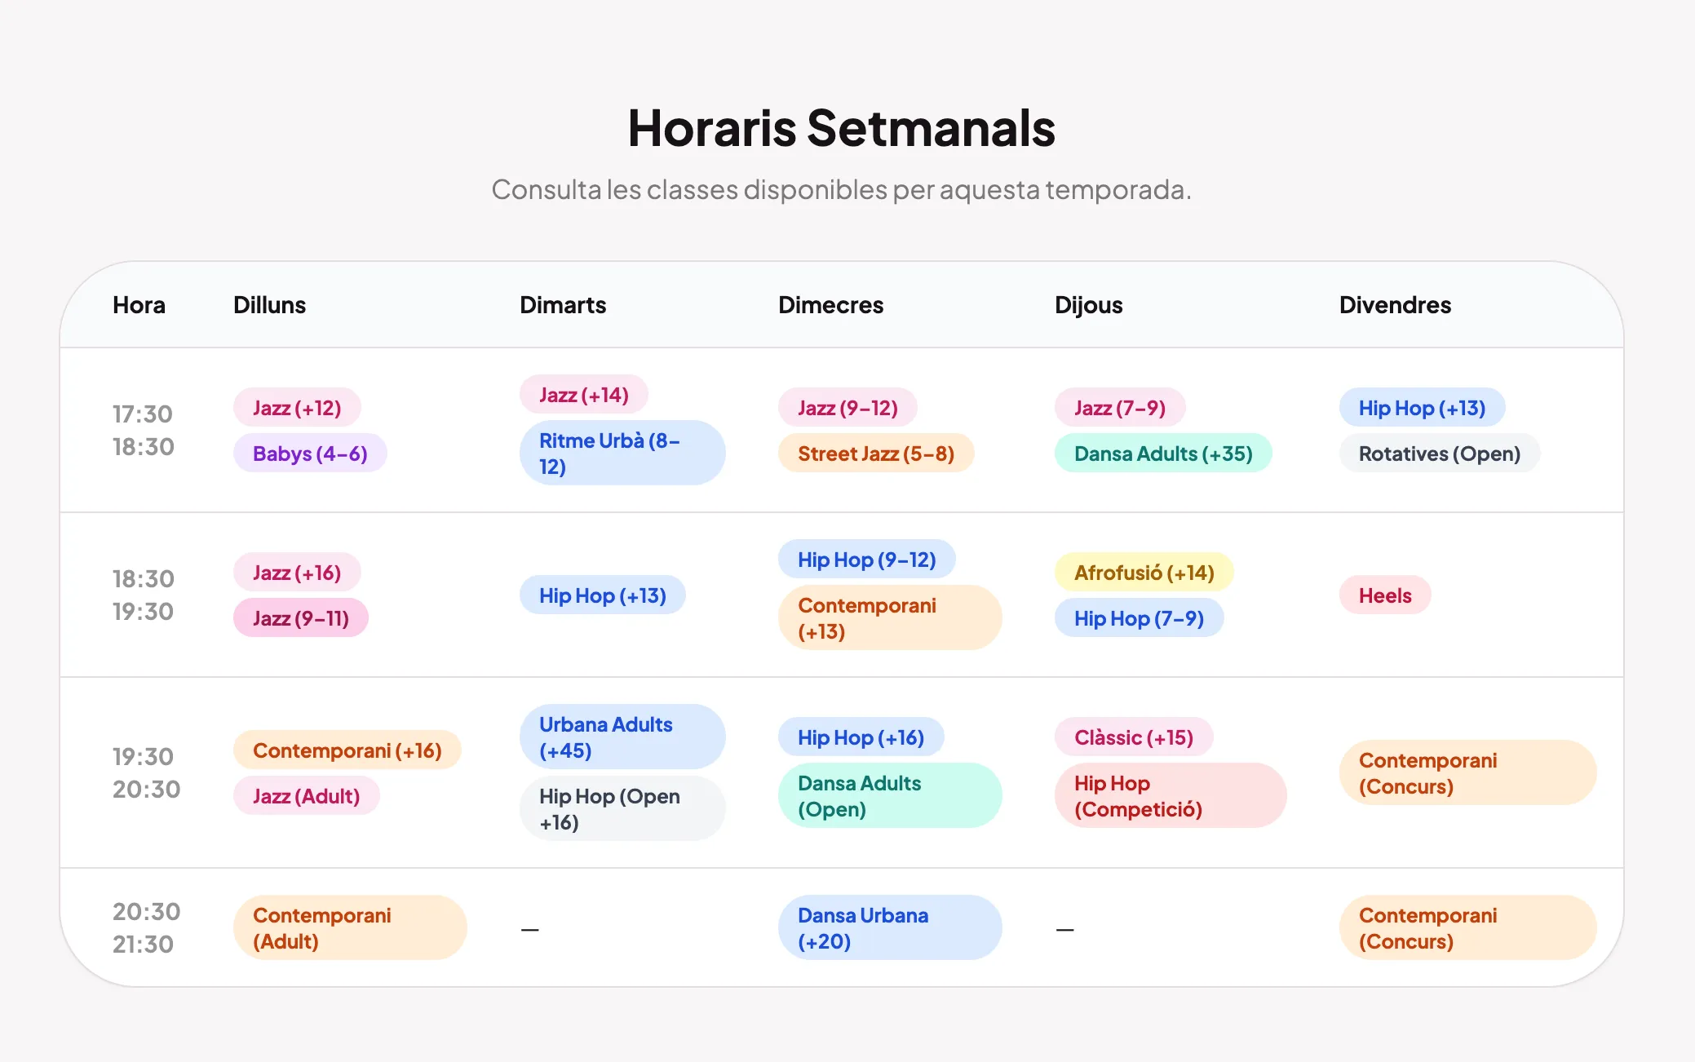Screen dimensions: 1695x1062
Task: Click the Clàssic (+15) tag
Action: click(x=1133, y=737)
